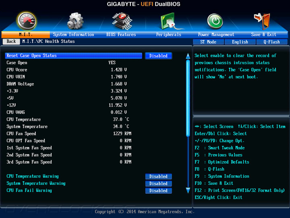Click the F9 System Information hint
Screen dimensions: 290x218
pos(222,176)
